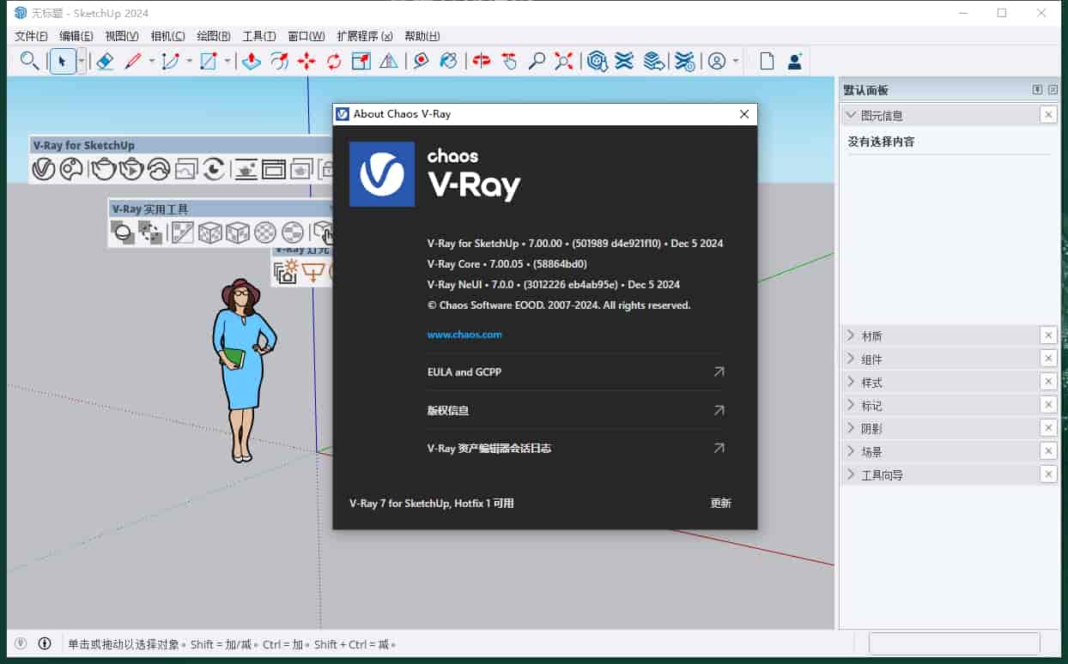Open EULA and GCPP in the About dialog
Image resolution: width=1068 pixels, height=664 pixels.
(x=464, y=372)
